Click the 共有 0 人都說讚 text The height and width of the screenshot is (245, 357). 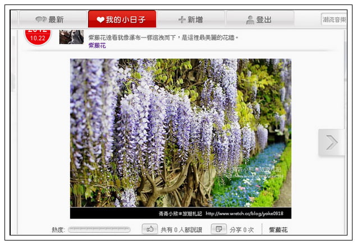coord(181,230)
